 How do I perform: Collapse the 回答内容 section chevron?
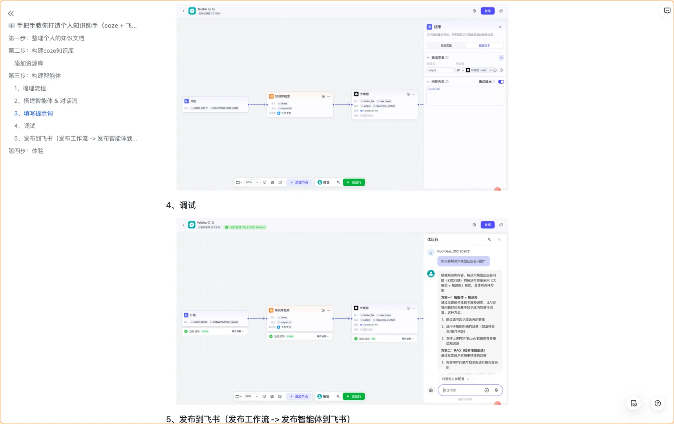(428, 82)
